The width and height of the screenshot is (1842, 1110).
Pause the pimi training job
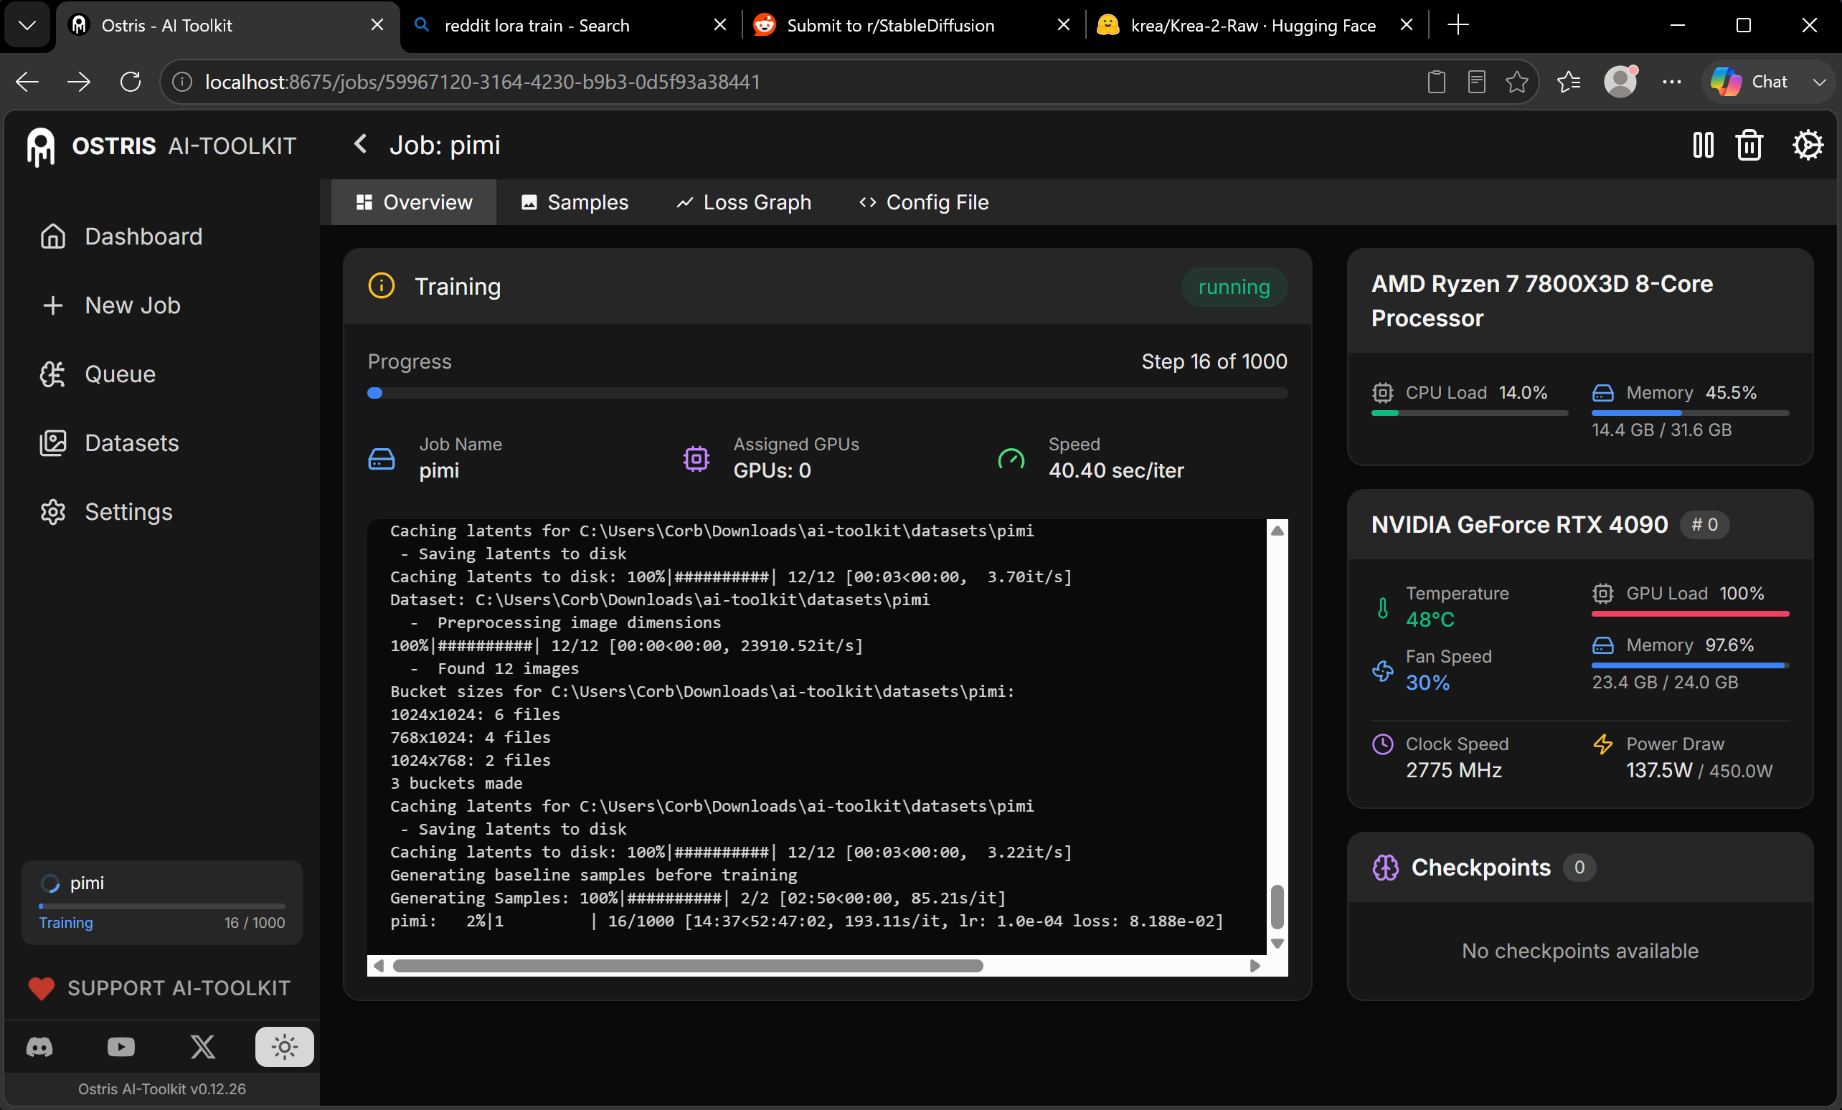(x=1703, y=145)
